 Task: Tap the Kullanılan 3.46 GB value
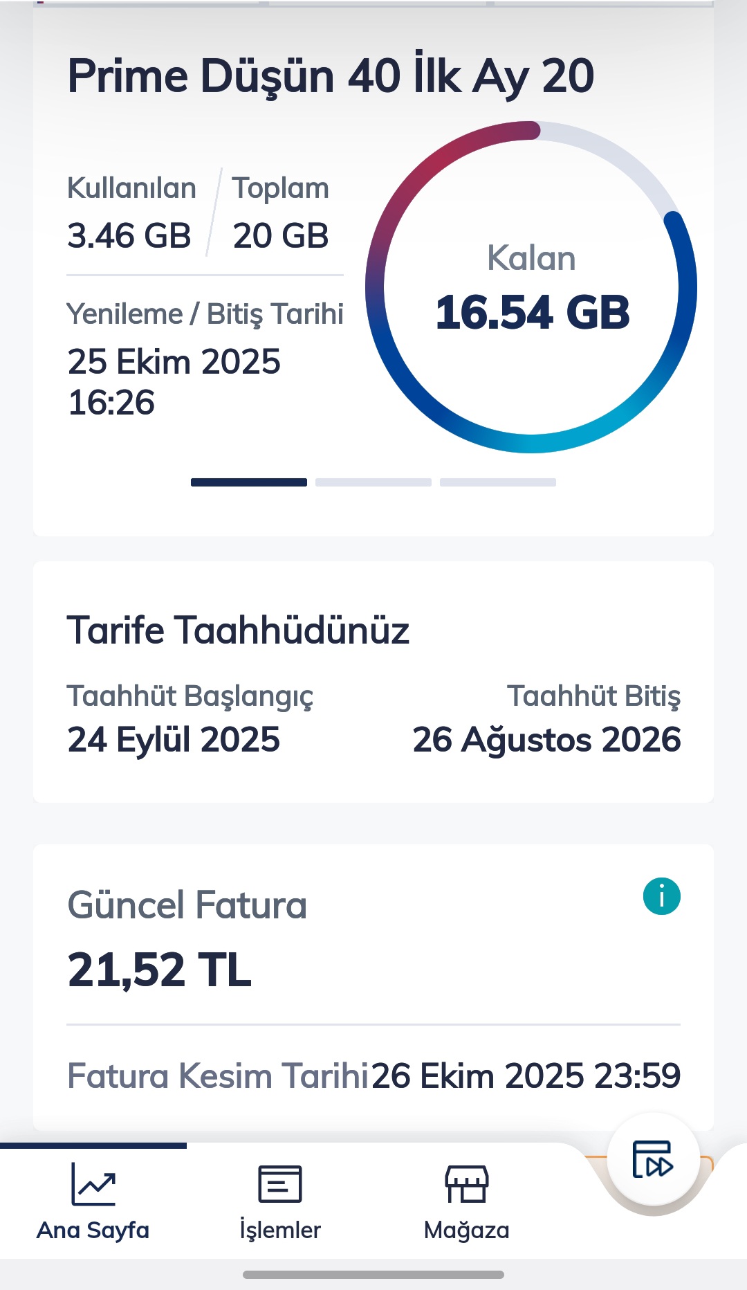point(129,236)
